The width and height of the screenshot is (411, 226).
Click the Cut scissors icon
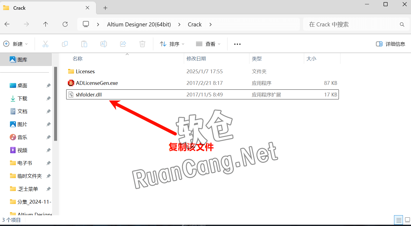45,44
